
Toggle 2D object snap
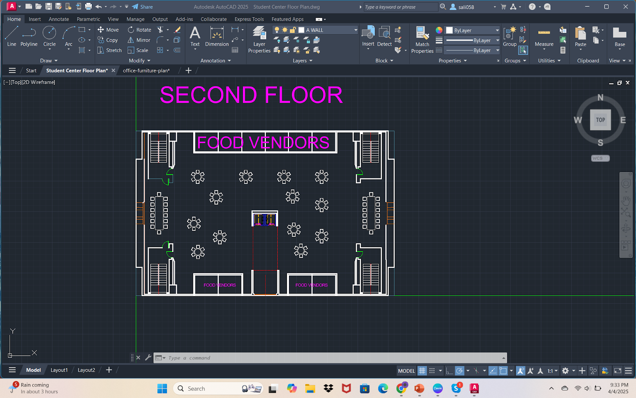click(503, 371)
